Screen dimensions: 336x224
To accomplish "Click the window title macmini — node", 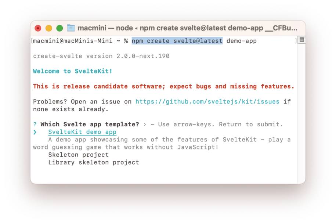I will (105, 28).
